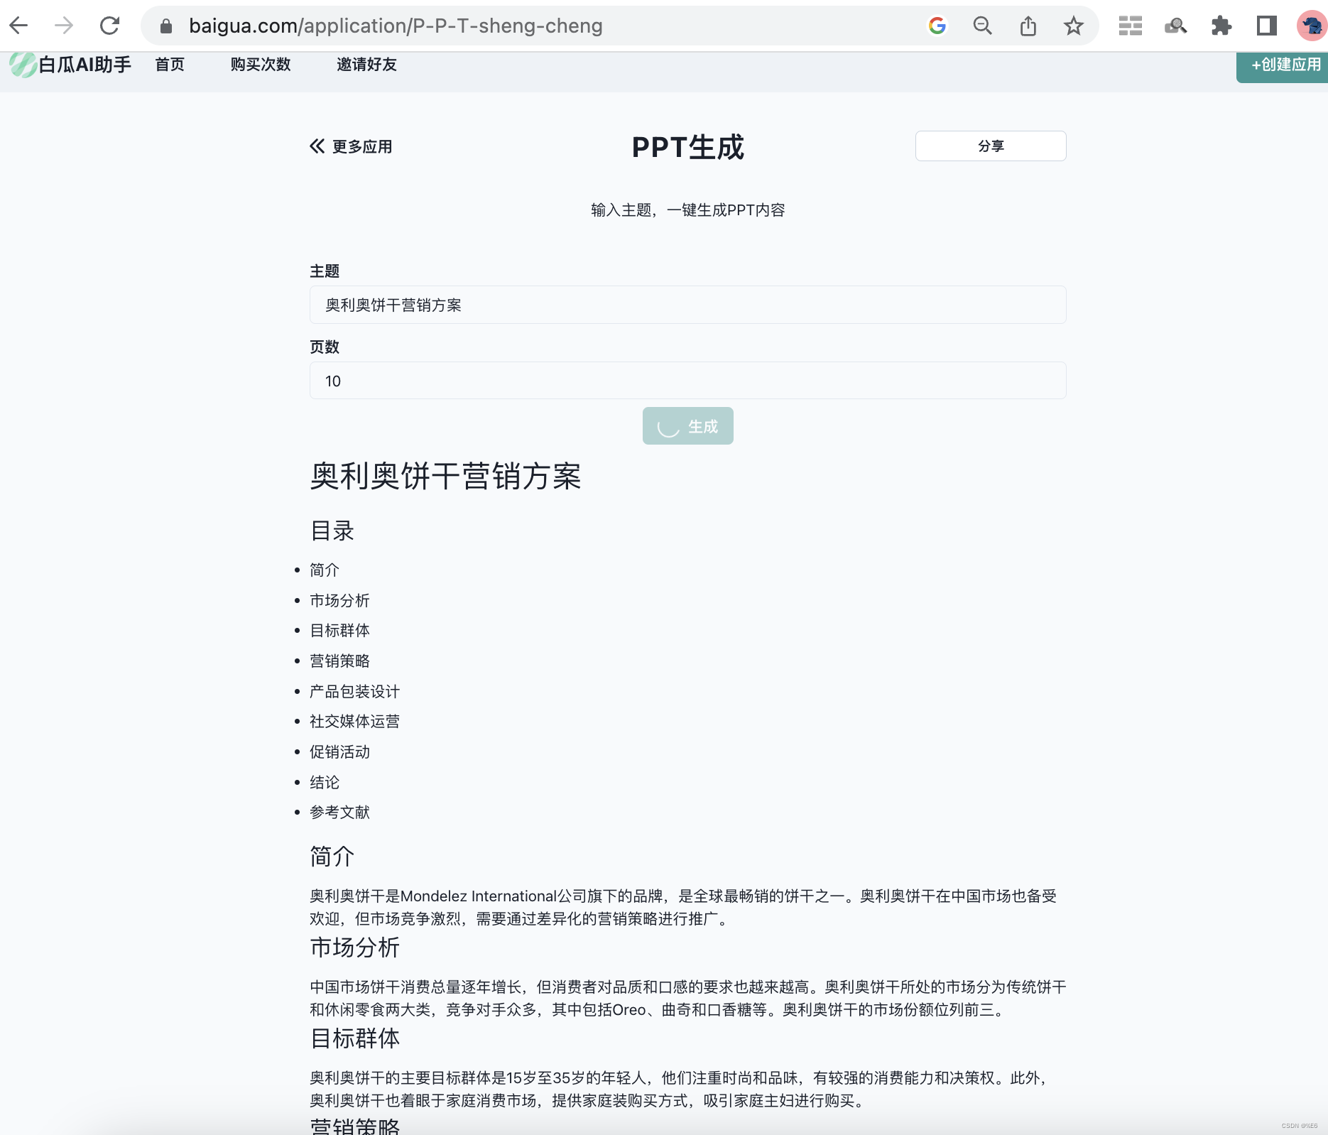Click the 主题 field label
1328x1135 pixels.
coord(325,271)
